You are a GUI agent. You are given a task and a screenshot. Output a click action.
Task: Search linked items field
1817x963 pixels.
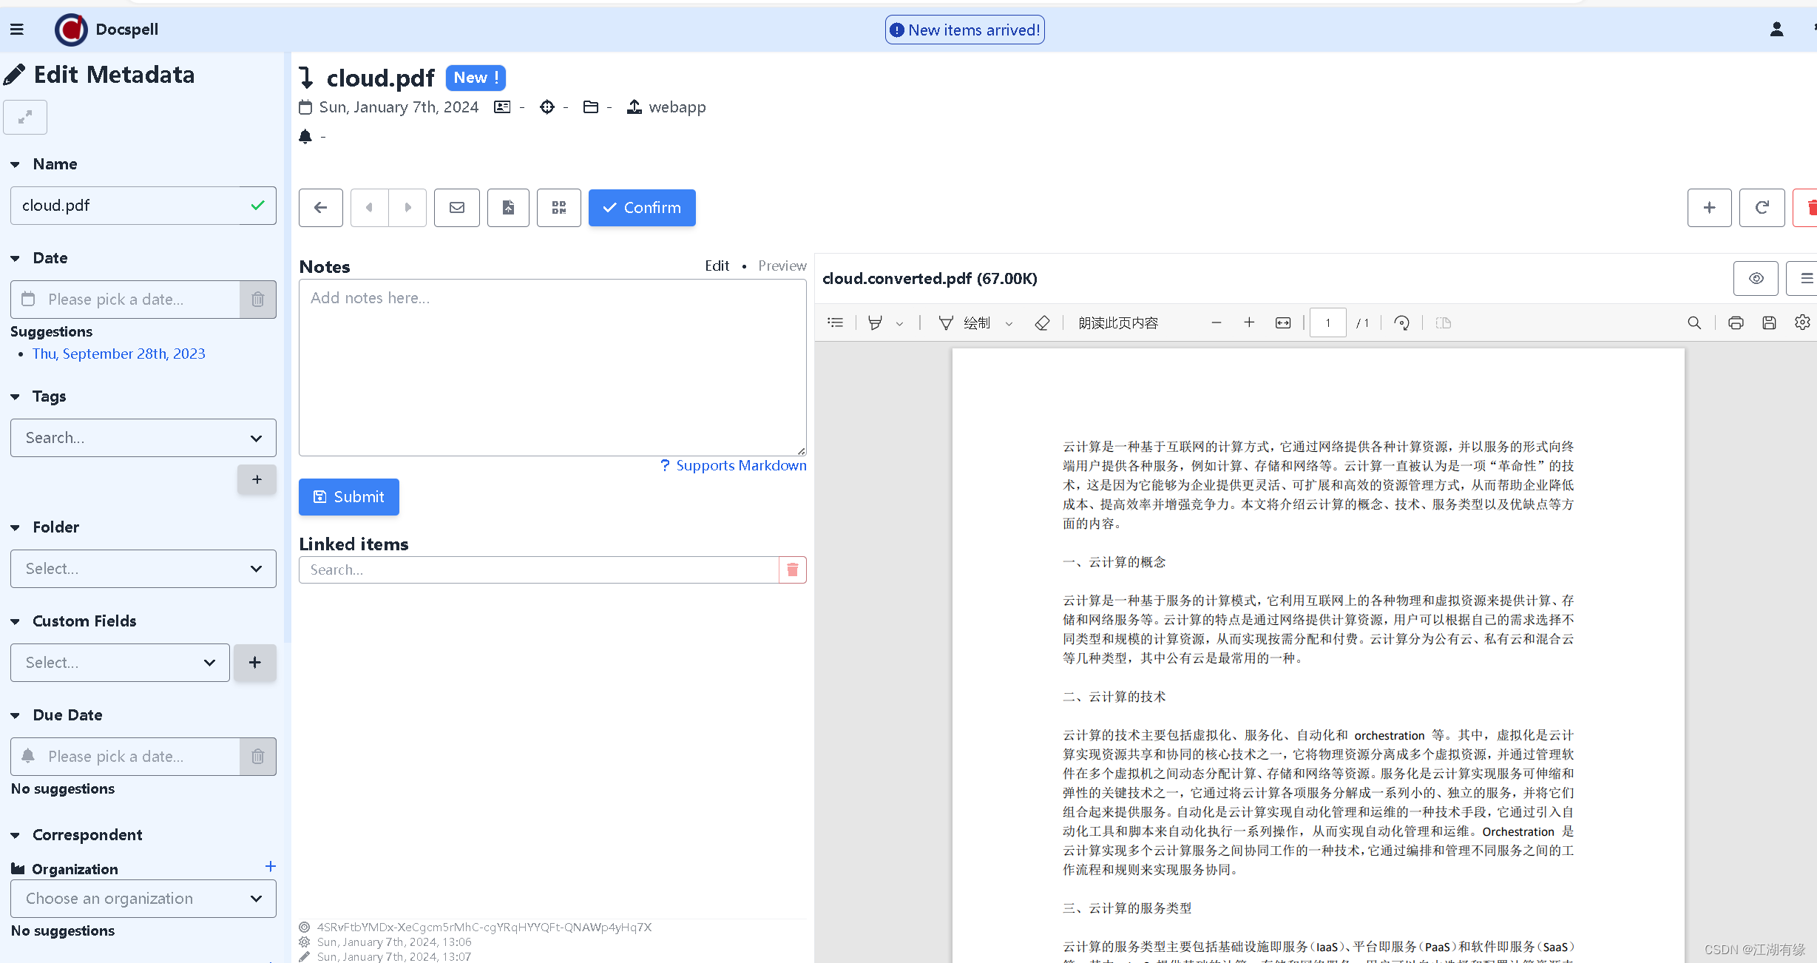click(539, 570)
